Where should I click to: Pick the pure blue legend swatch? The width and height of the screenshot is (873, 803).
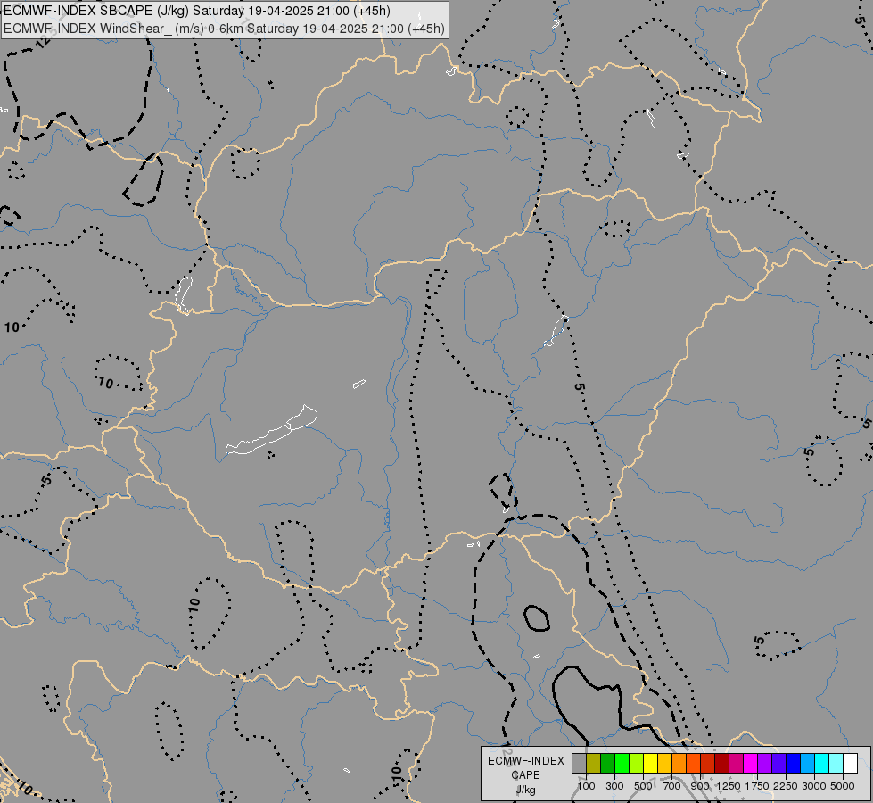click(794, 764)
